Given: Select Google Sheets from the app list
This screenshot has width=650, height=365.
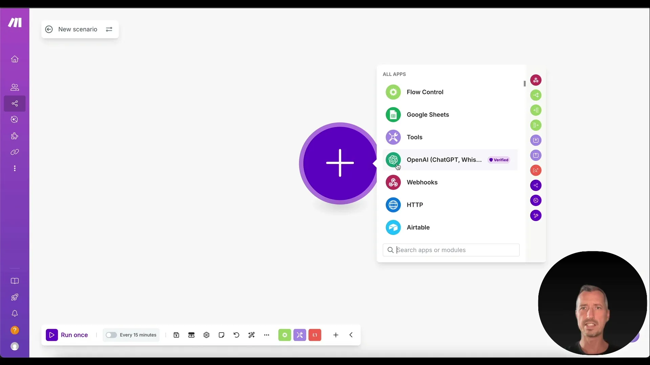Looking at the screenshot, I should [x=428, y=115].
